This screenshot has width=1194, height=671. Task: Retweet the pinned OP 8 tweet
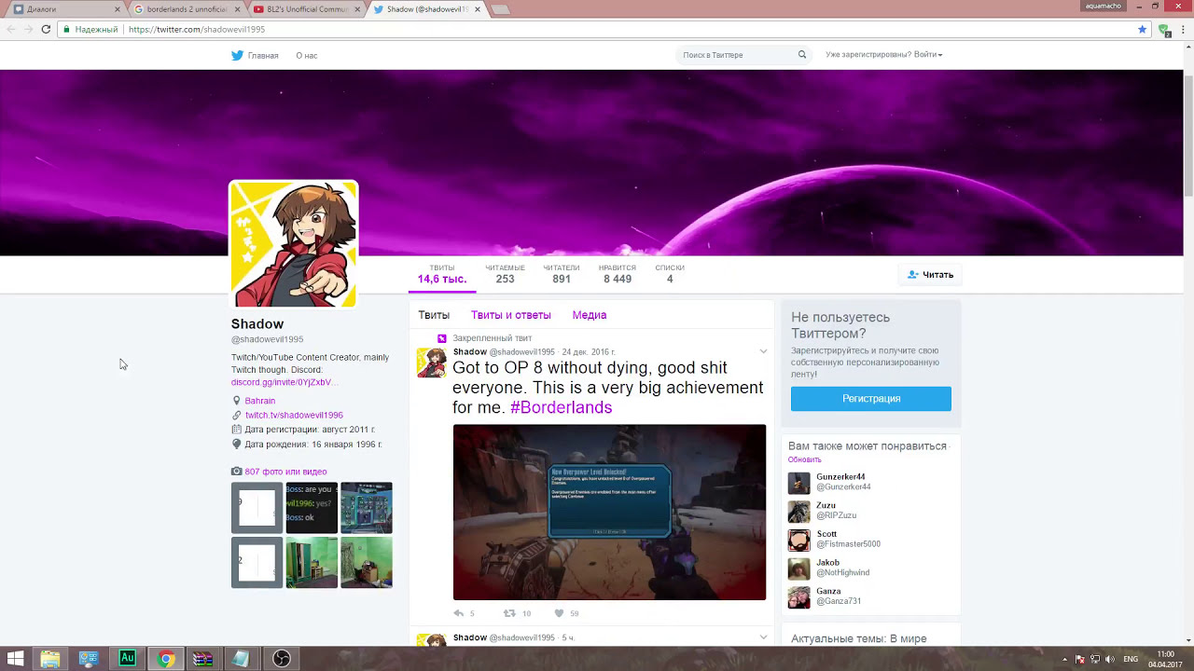(509, 613)
